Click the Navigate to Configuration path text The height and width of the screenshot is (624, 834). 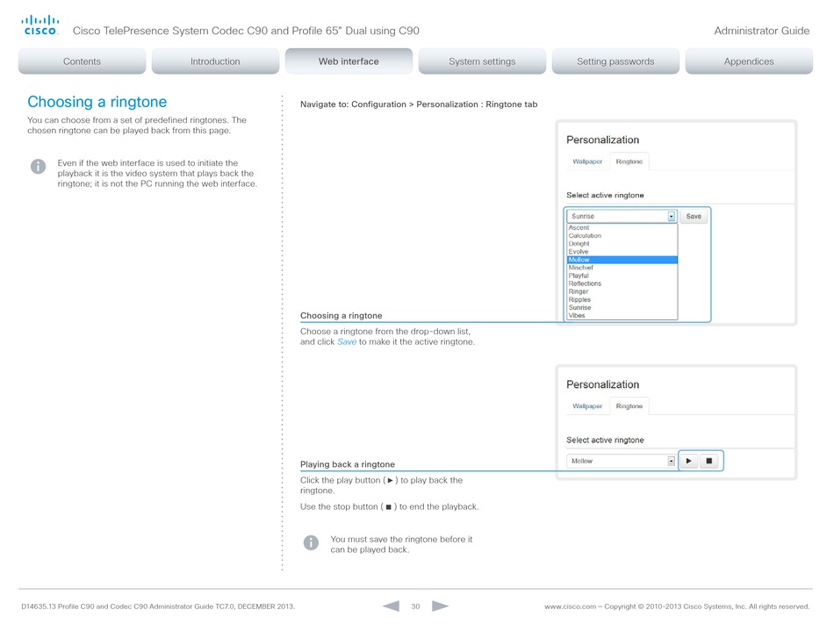[419, 104]
